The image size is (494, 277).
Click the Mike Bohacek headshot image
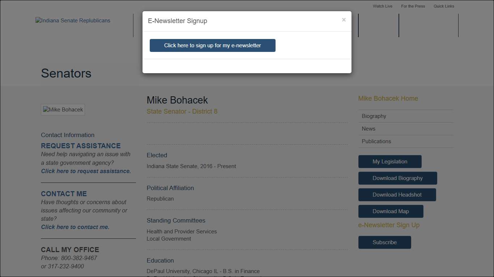click(x=63, y=110)
